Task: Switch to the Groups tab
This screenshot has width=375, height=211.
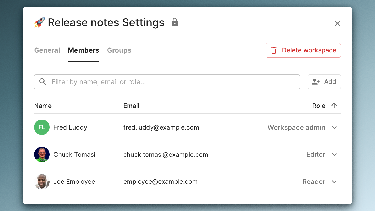Action: [x=119, y=50]
